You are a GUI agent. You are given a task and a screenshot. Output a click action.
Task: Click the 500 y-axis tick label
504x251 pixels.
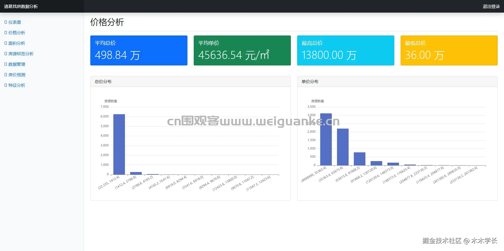pos(313,157)
